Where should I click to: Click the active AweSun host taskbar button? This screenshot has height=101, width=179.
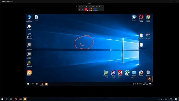click(25, 99)
